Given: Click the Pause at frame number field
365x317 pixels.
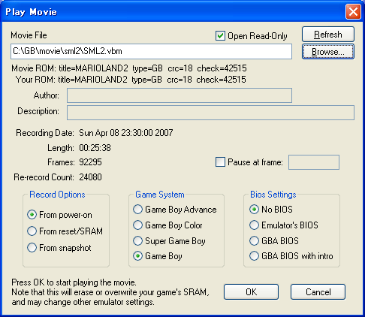Looking at the screenshot, I should click(x=314, y=162).
